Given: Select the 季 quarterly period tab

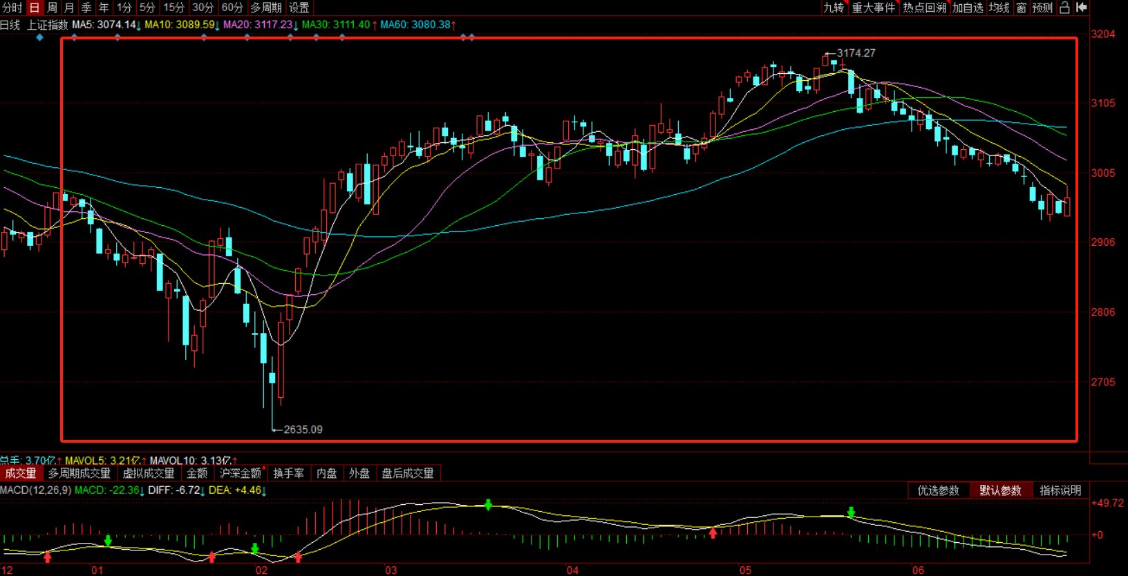Looking at the screenshot, I should coord(86,8).
